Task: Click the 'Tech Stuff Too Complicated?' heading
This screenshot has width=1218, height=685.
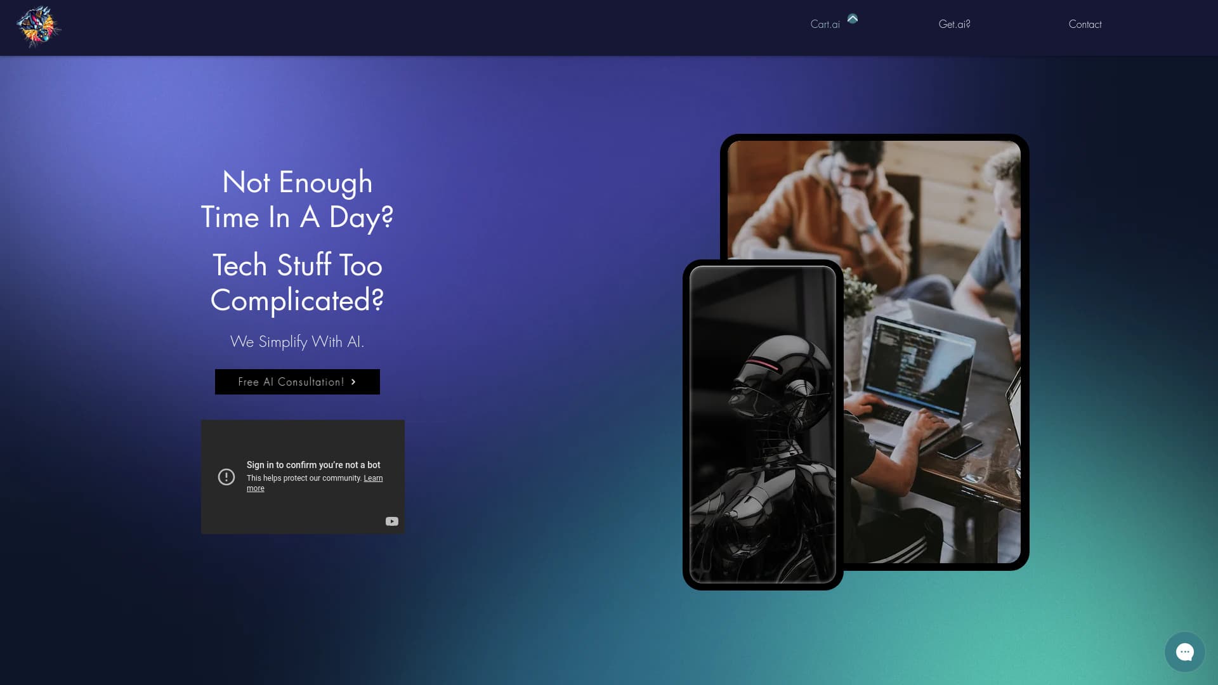Action: click(297, 283)
